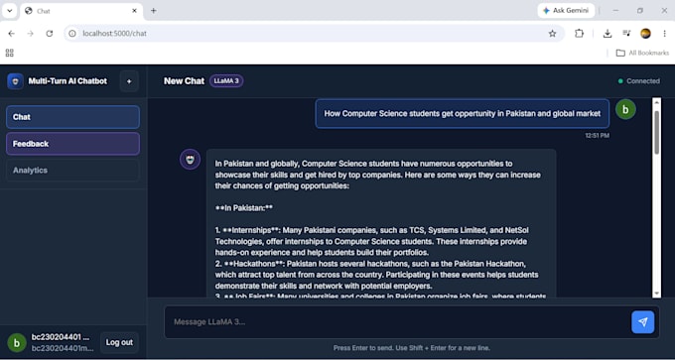Click the globe favicon of the Chat tab

[x=29, y=11]
